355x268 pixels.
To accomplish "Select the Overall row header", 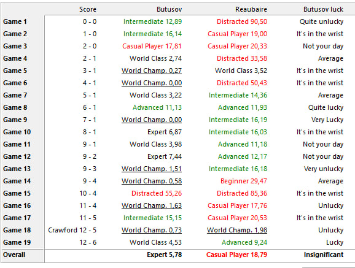I will point(14,255).
